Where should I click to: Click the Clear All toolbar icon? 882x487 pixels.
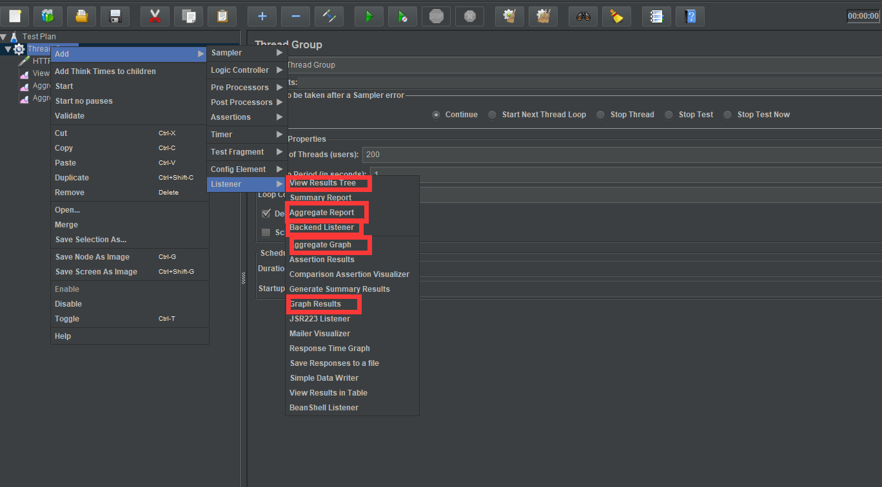point(543,16)
